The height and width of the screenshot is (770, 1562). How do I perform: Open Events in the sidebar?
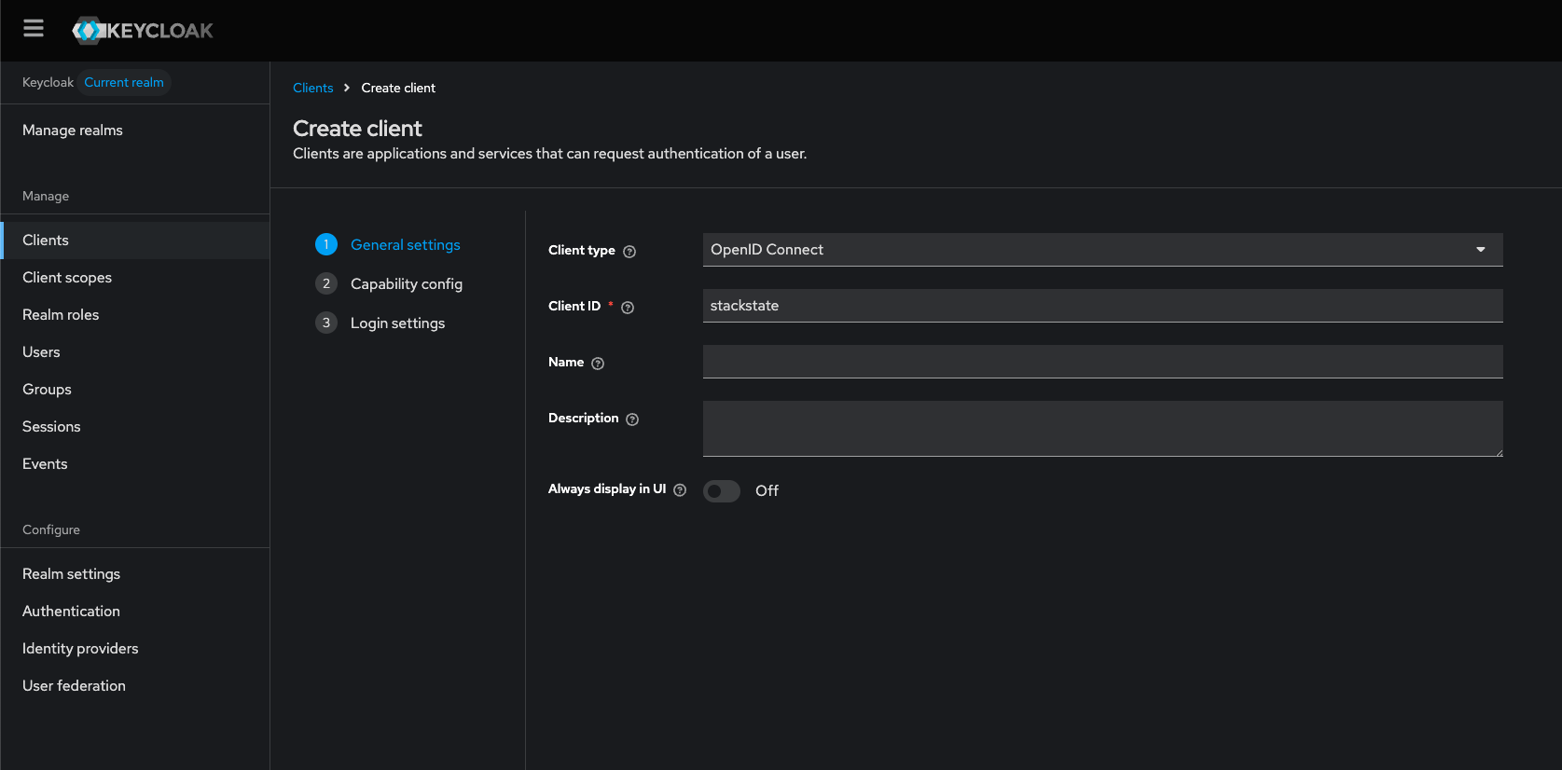point(135,464)
